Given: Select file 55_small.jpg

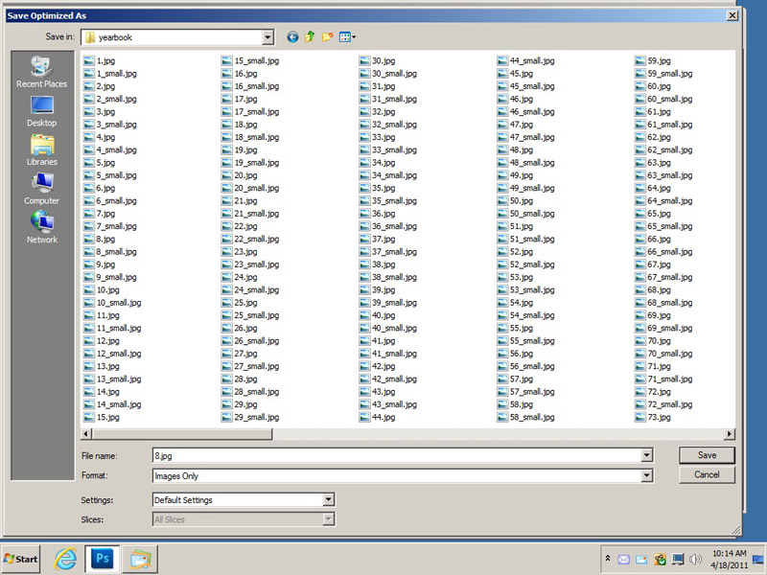Looking at the screenshot, I should coord(525,341).
